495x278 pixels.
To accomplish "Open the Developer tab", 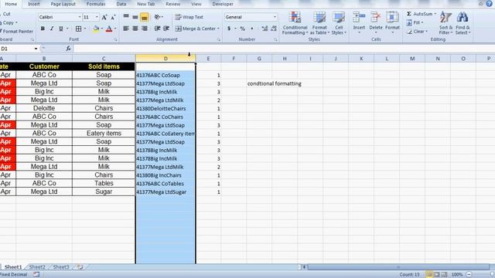I will click(x=223, y=4).
